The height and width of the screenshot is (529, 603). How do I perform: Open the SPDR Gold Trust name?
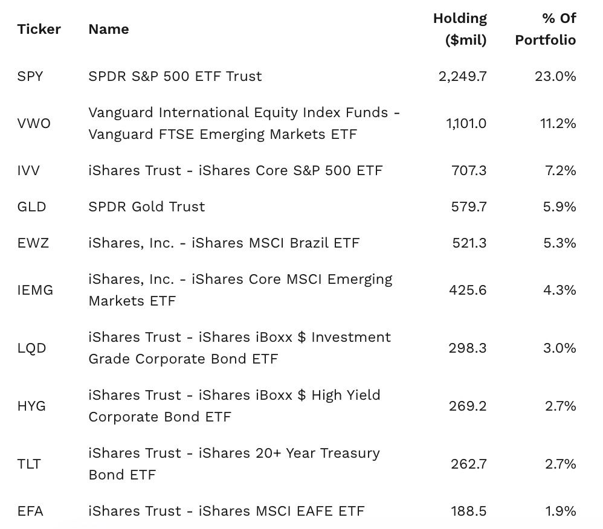coord(147,207)
